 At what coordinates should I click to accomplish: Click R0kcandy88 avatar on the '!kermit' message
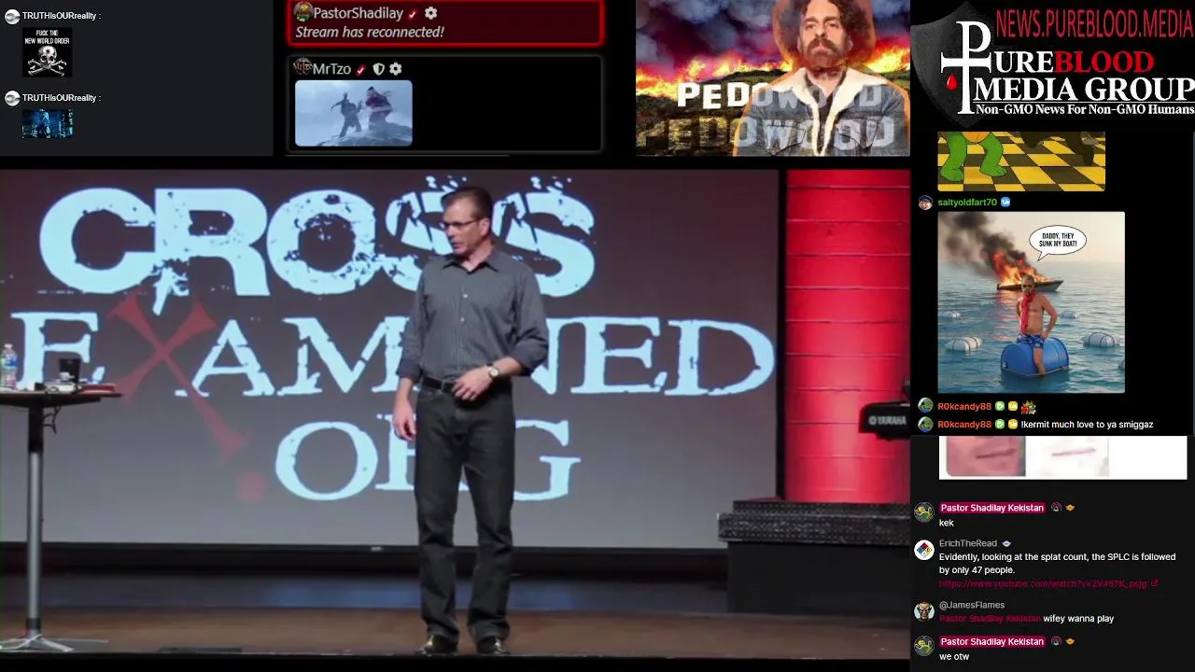click(925, 425)
